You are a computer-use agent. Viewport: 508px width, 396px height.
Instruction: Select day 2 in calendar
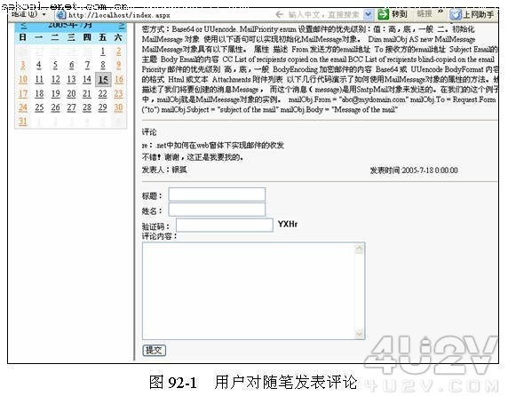pos(119,51)
